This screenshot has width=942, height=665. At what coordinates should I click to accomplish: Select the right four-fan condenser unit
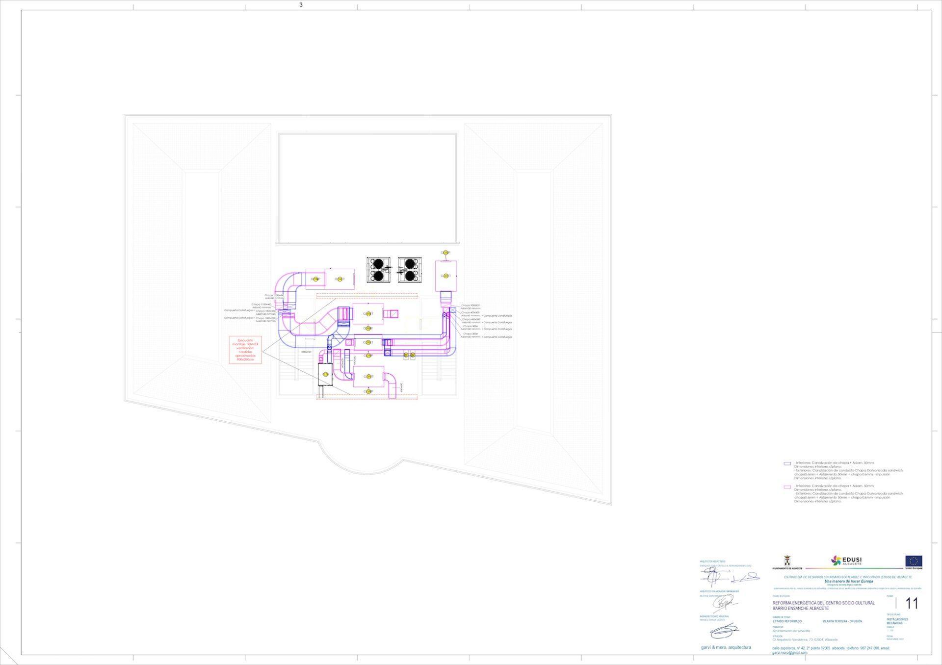409,270
